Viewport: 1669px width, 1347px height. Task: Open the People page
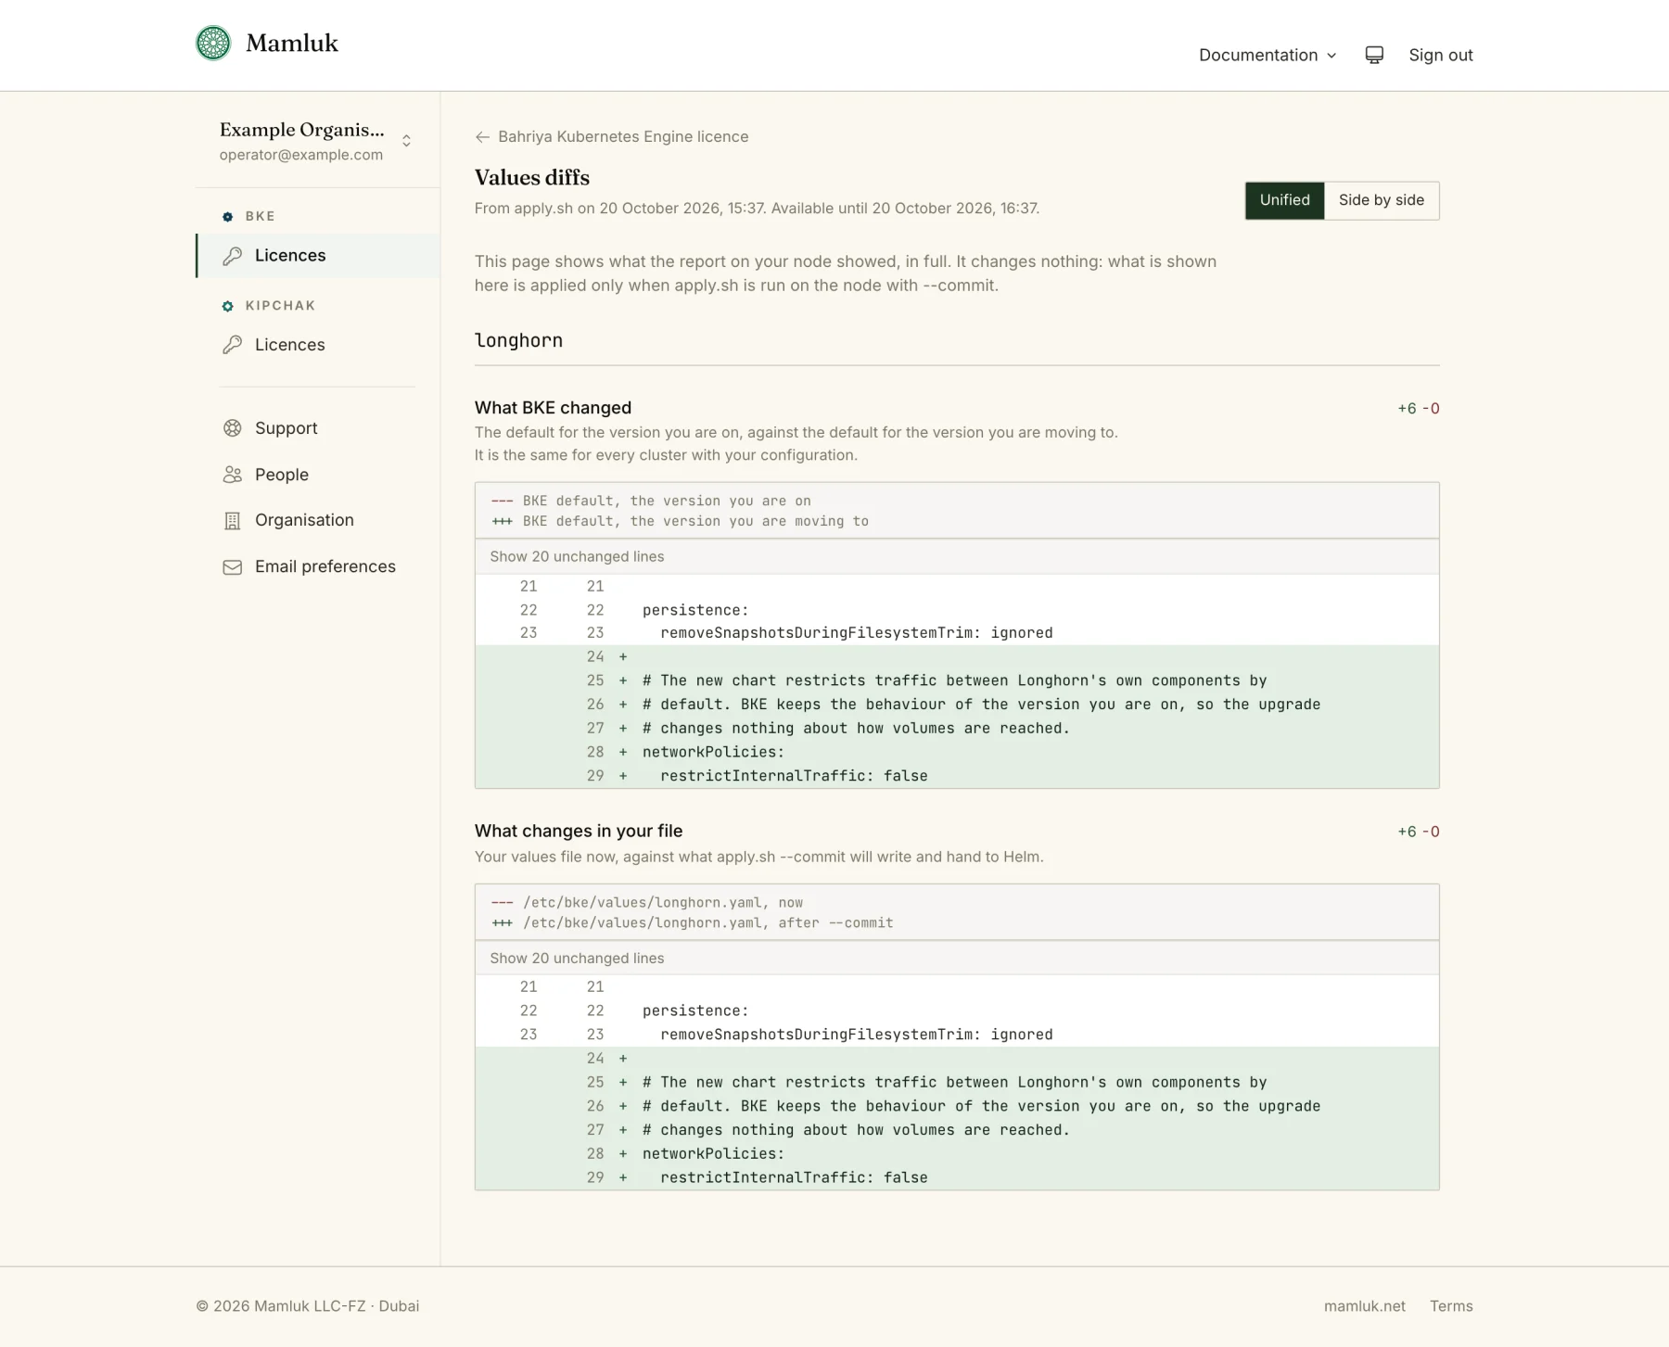coord(282,475)
